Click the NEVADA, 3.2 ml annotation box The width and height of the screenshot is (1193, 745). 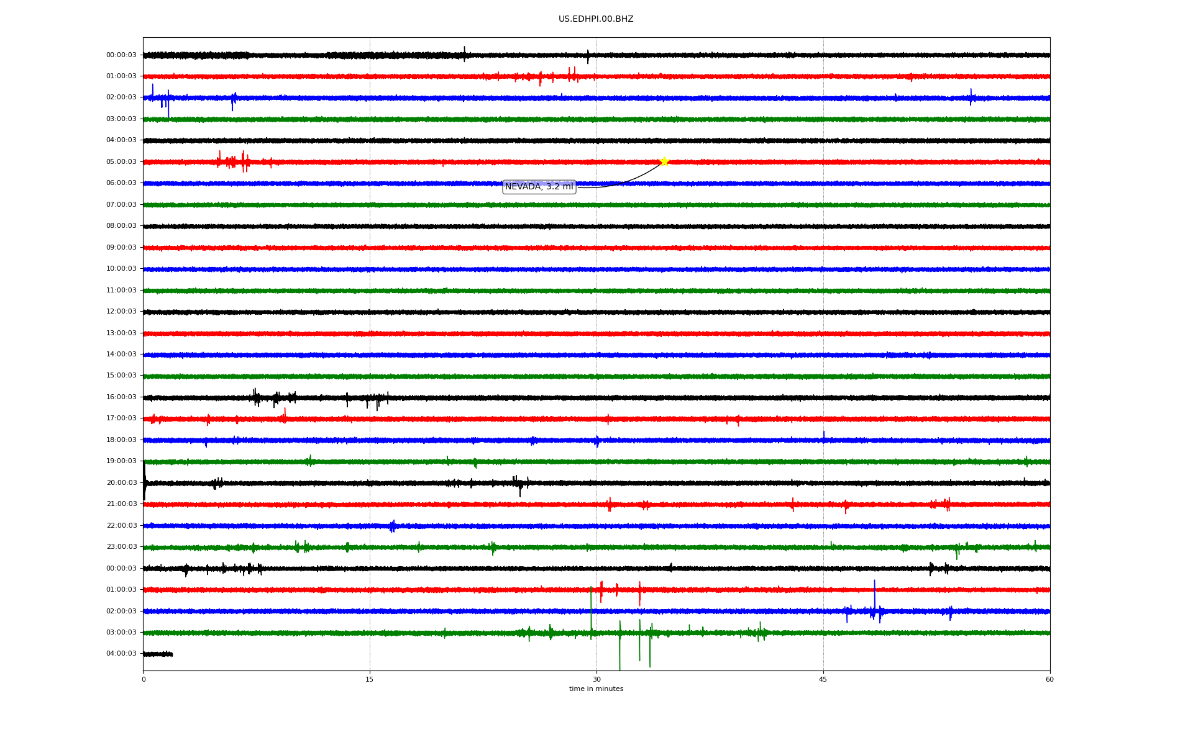tap(539, 187)
